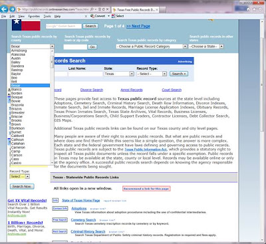Click the address bar search magnifier icon
The image size is (266, 244).
coord(92,9)
